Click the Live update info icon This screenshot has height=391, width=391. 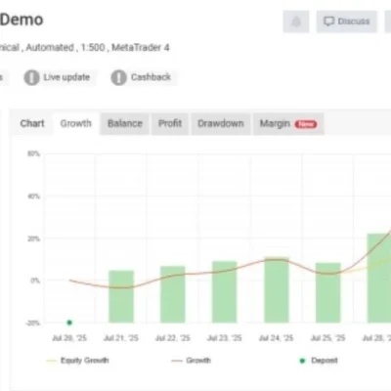click(31, 77)
